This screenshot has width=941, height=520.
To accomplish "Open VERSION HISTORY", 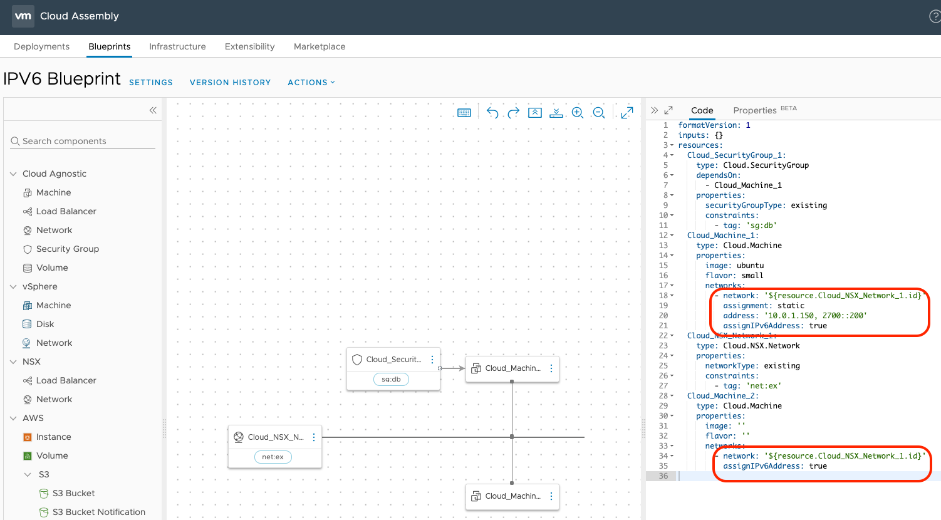I will [231, 82].
